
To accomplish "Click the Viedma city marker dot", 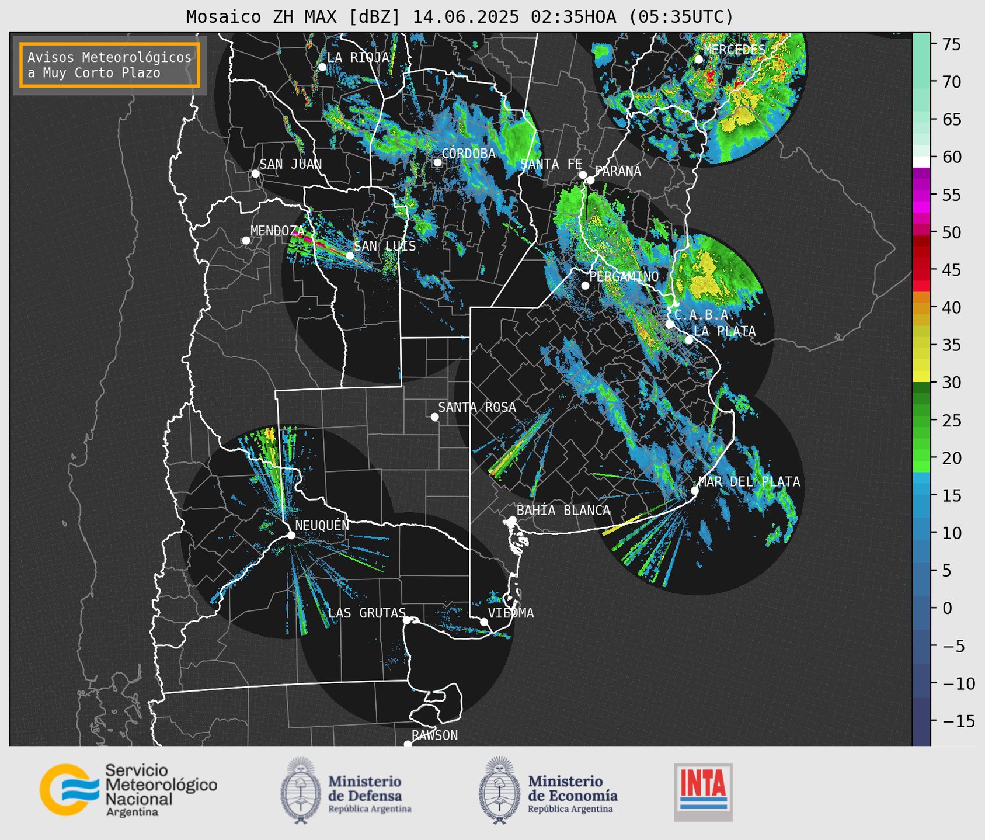I will 484,622.
